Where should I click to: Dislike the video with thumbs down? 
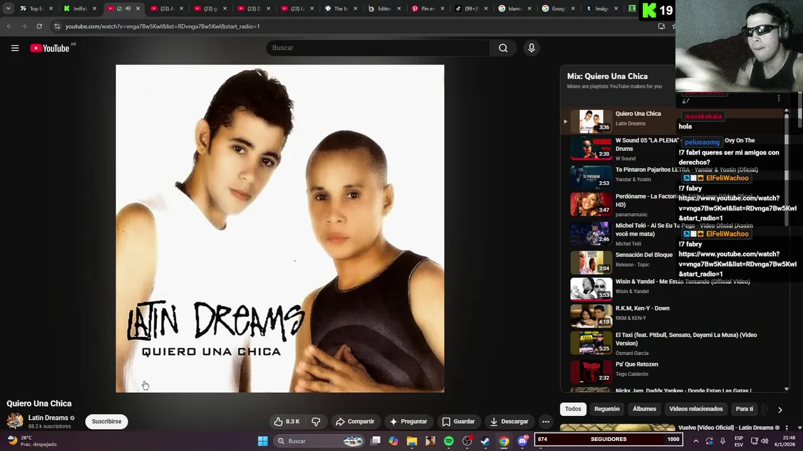point(316,422)
